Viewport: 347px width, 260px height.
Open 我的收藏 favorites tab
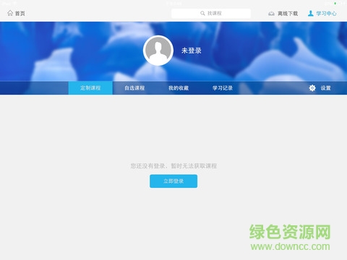click(x=179, y=88)
